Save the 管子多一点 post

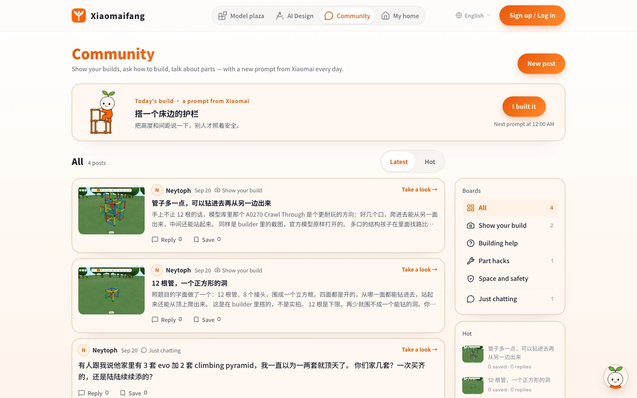coord(207,240)
